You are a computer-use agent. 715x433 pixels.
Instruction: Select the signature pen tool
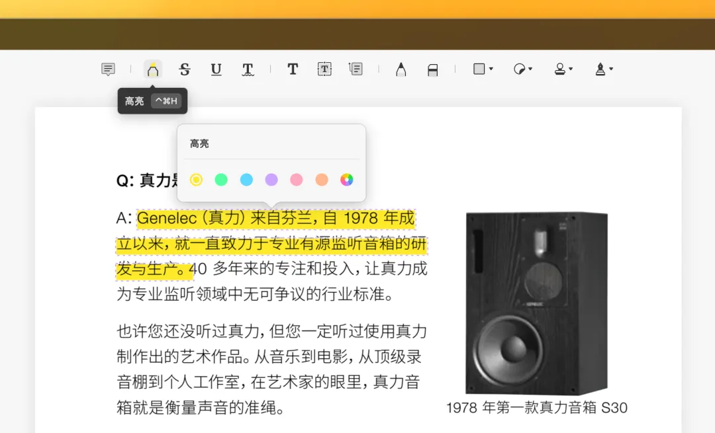[x=600, y=69]
